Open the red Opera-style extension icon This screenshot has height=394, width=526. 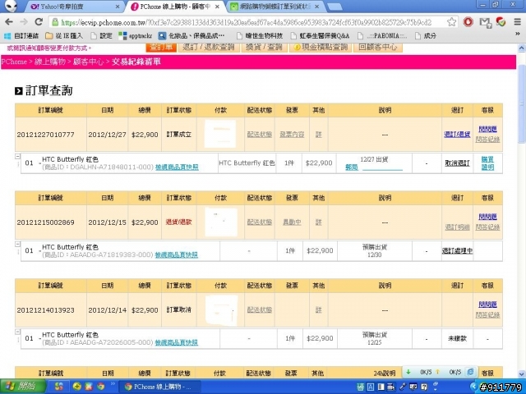468,22
